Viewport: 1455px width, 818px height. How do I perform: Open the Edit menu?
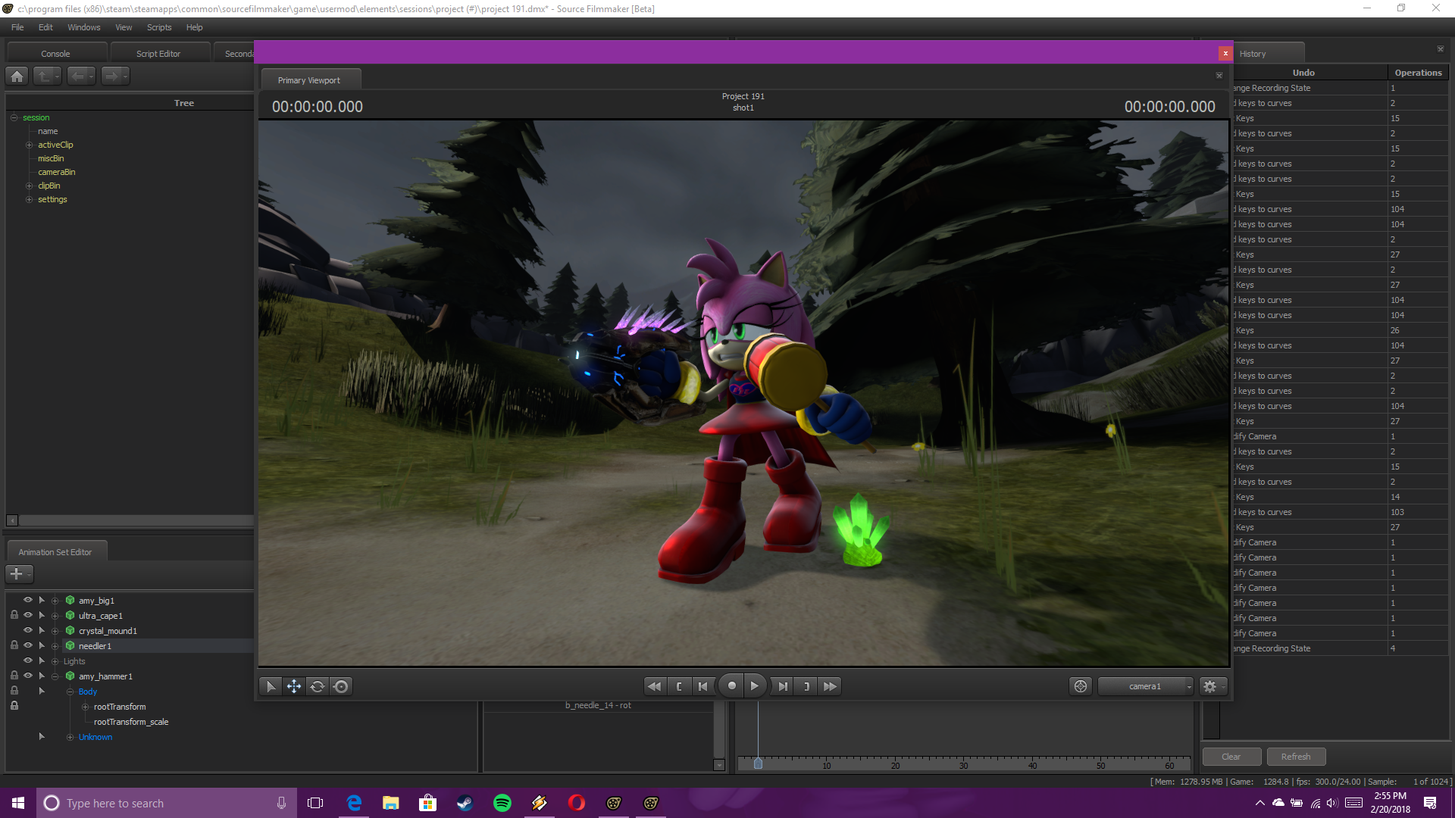(x=45, y=27)
